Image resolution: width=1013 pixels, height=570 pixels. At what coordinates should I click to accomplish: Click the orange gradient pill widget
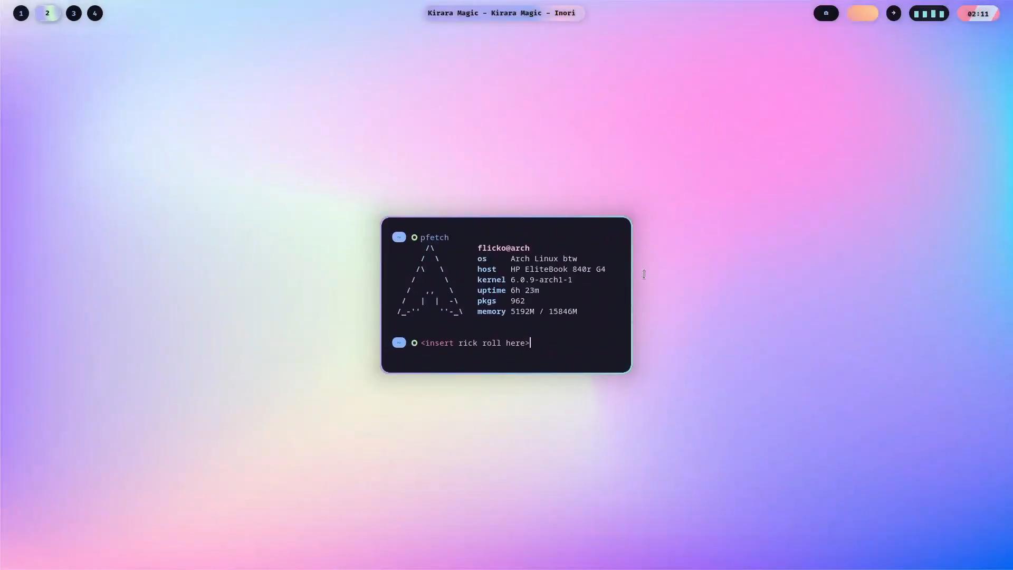[863, 13]
